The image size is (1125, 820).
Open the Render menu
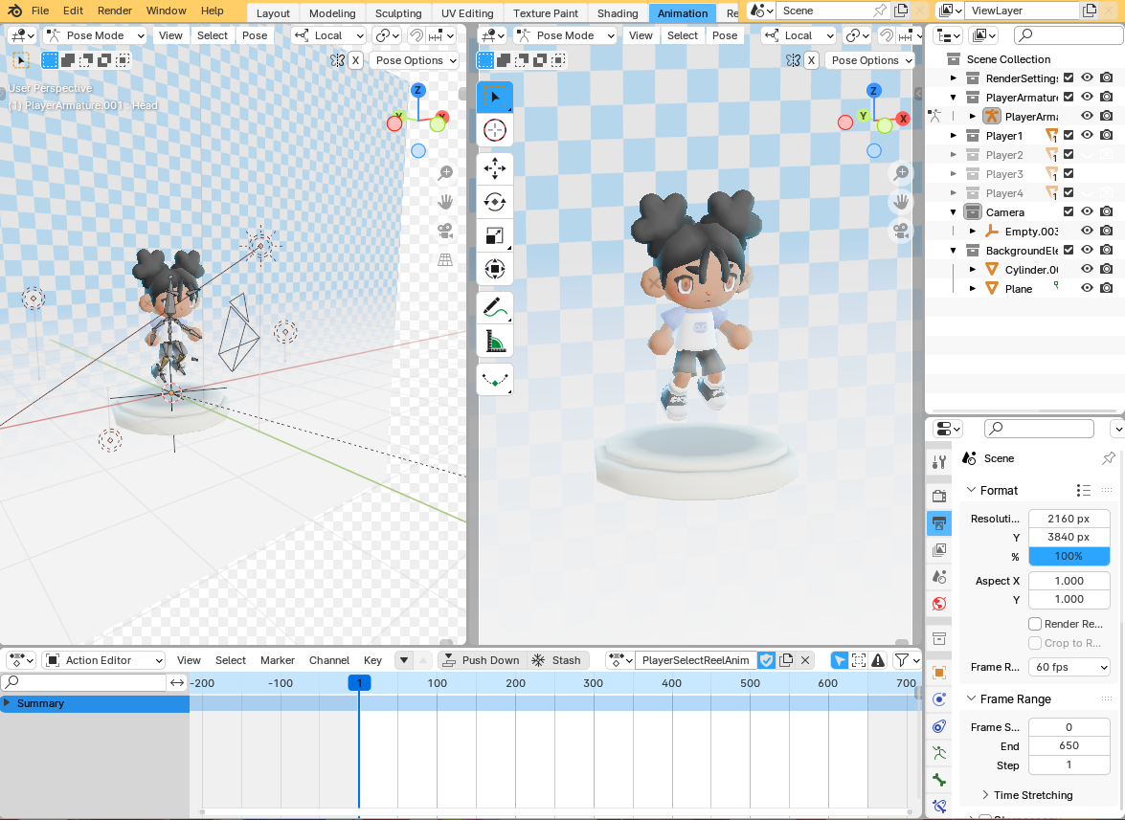(114, 11)
